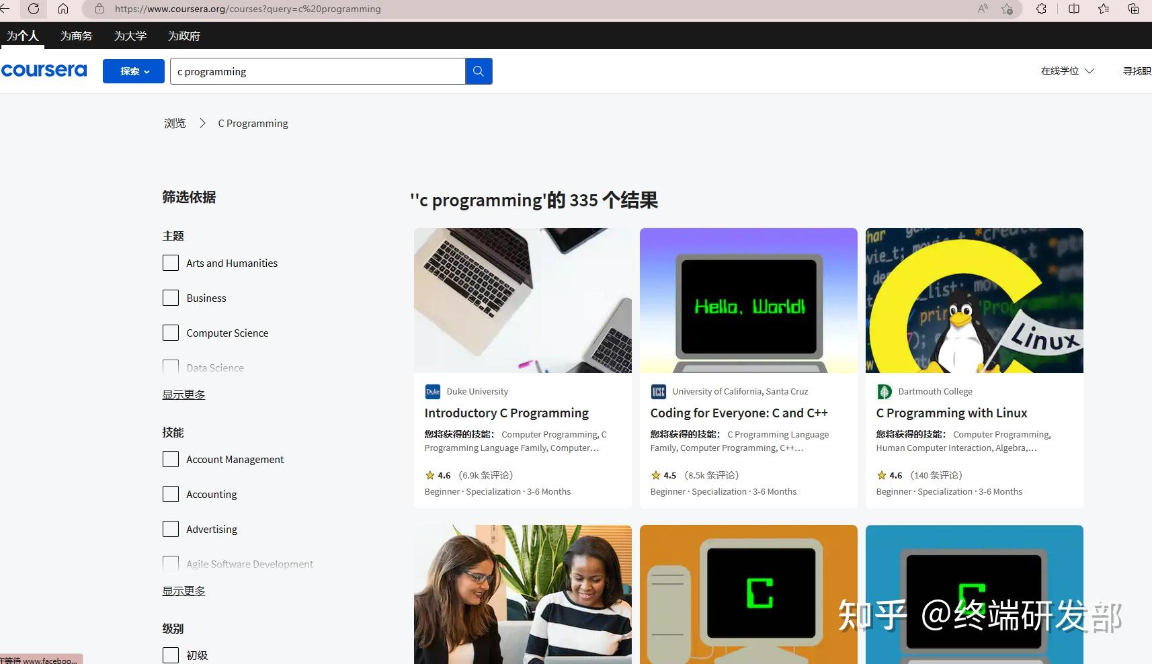1152x664 pixels.
Task: Expand the 在线学位 dropdown menu
Action: [x=1067, y=71]
